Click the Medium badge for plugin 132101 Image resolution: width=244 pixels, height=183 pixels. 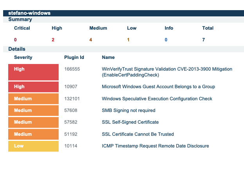pos(33,99)
